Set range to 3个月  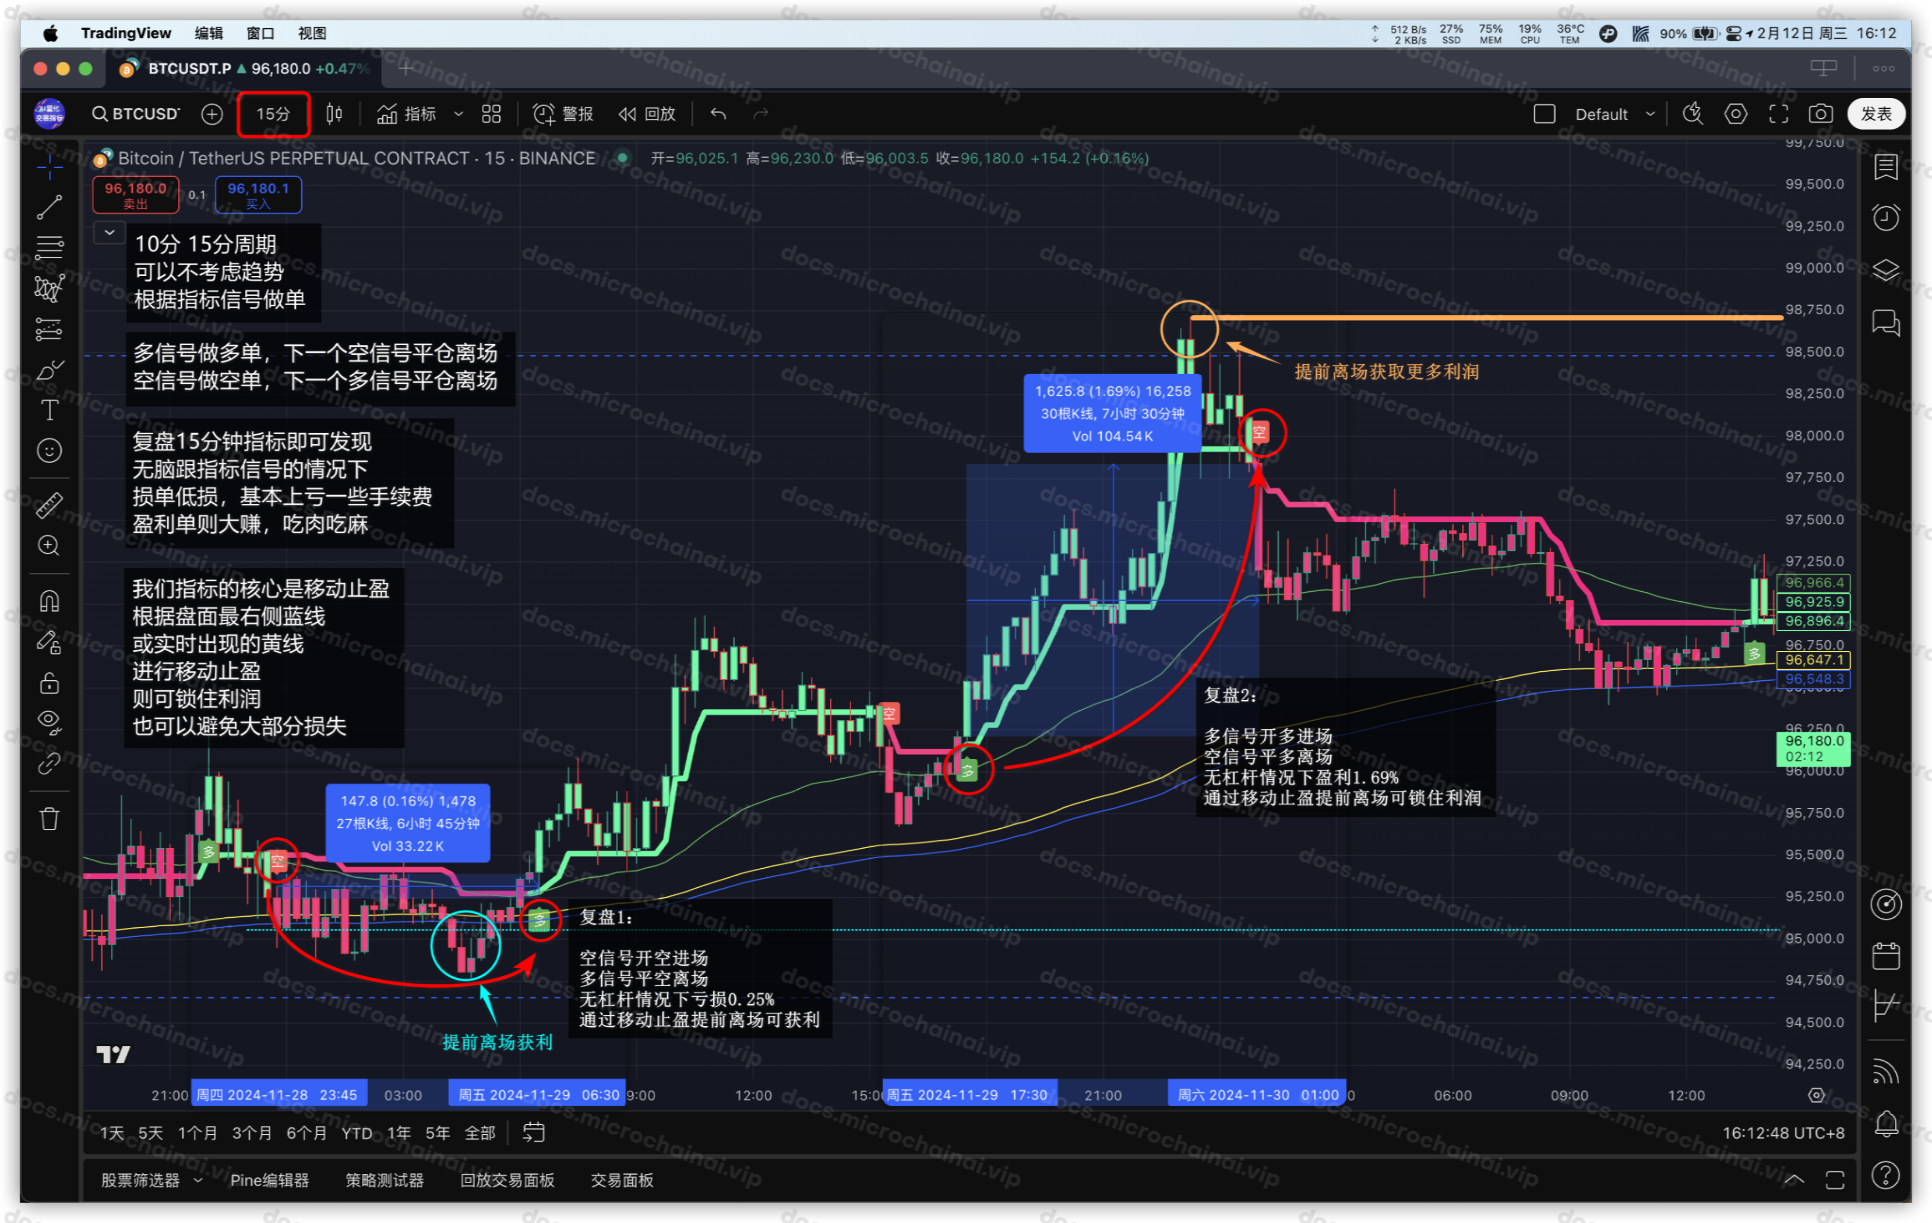pos(251,1133)
